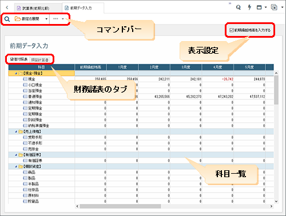This screenshot has height=216, width=286.
Task: Switch to the 損益計算書 tab
Action: [x=39, y=60]
